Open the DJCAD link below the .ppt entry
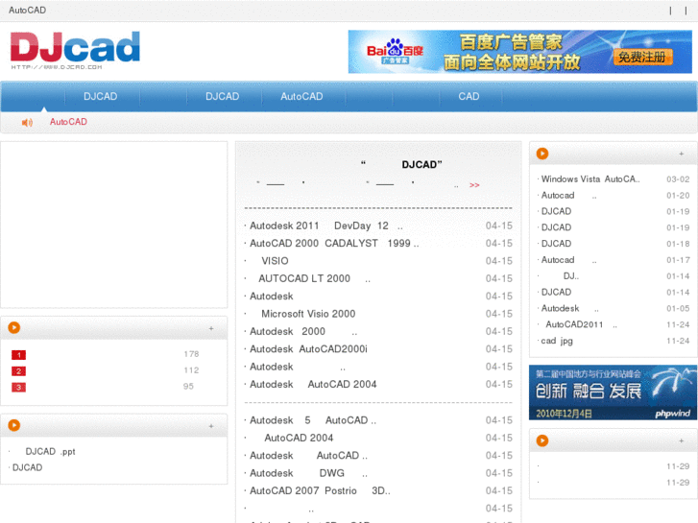698x523 pixels. [x=27, y=467]
